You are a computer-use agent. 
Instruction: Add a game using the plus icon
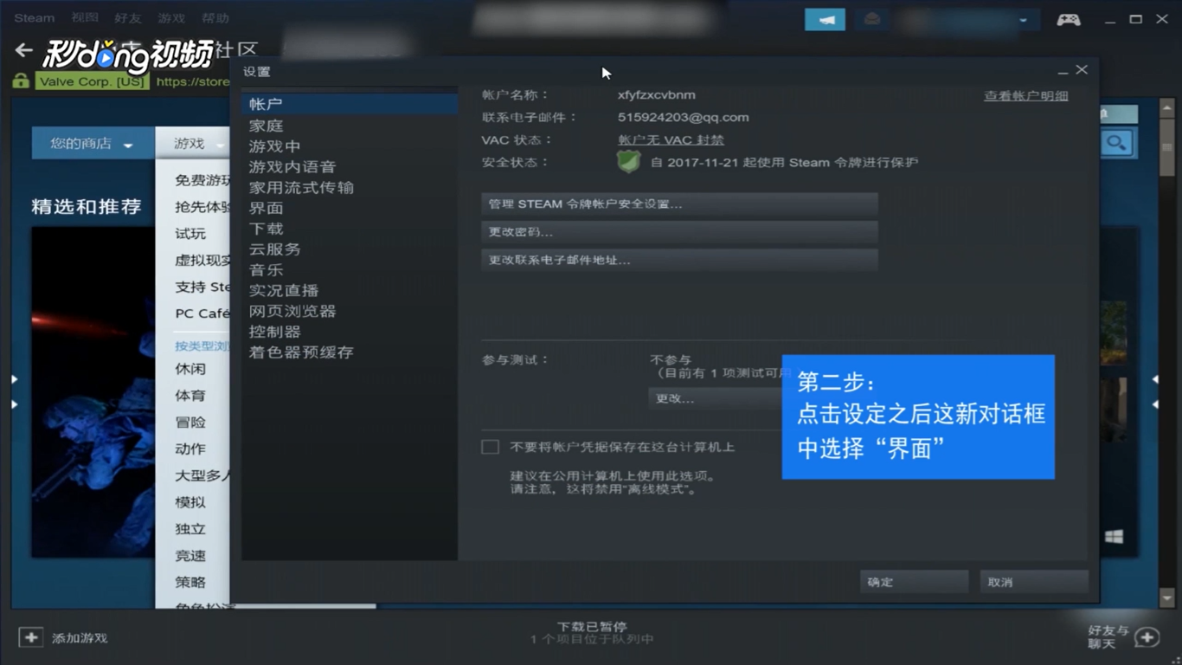pos(30,636)
